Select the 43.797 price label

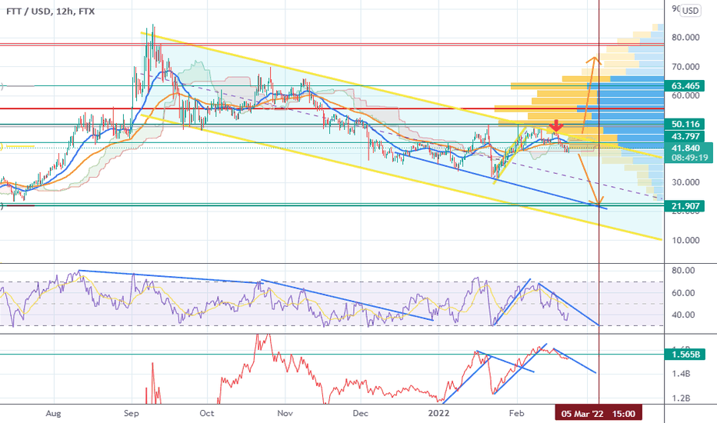click(x=685, y=136)
